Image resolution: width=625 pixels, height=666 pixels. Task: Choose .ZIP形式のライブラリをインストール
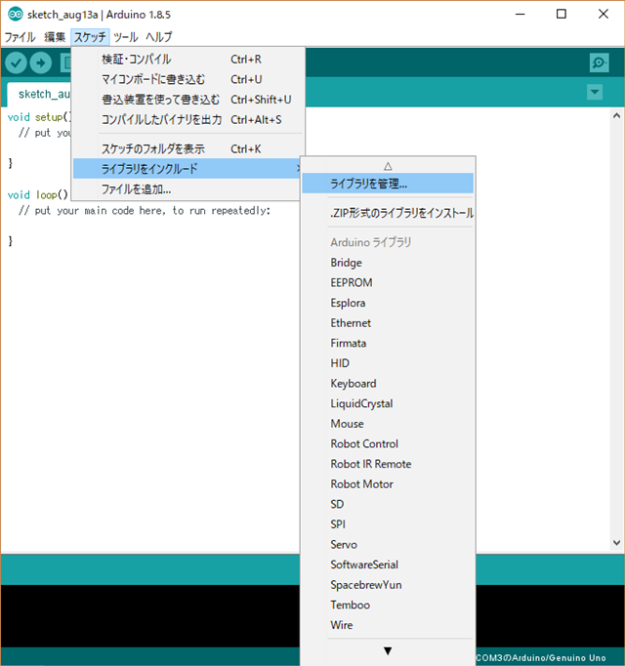388,212
